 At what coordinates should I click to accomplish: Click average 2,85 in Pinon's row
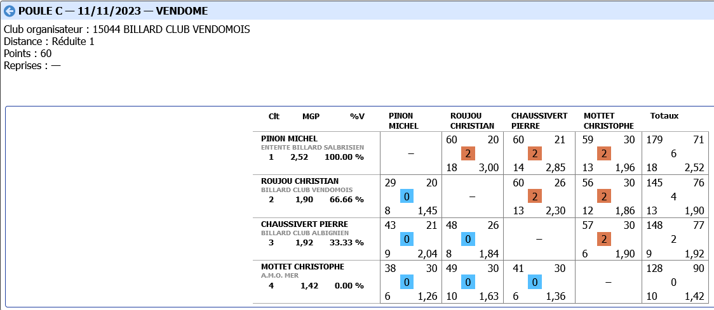pos(556,168)
